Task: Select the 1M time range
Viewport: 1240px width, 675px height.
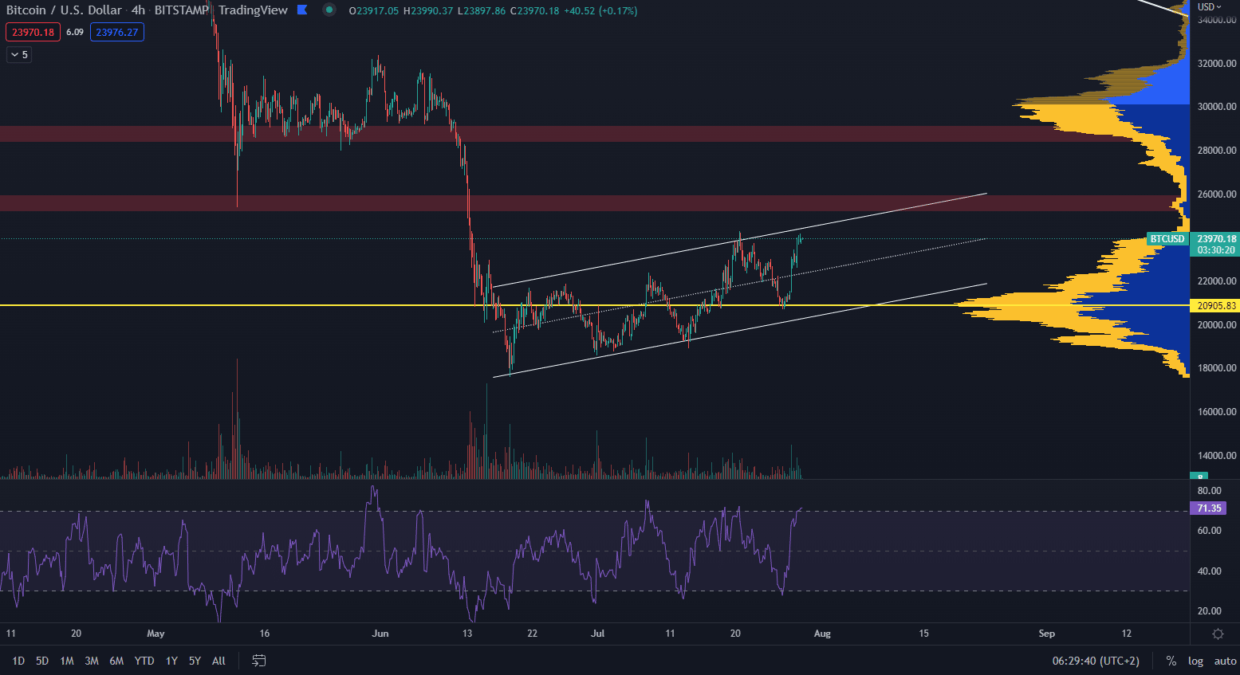Action: coord(67,661)
